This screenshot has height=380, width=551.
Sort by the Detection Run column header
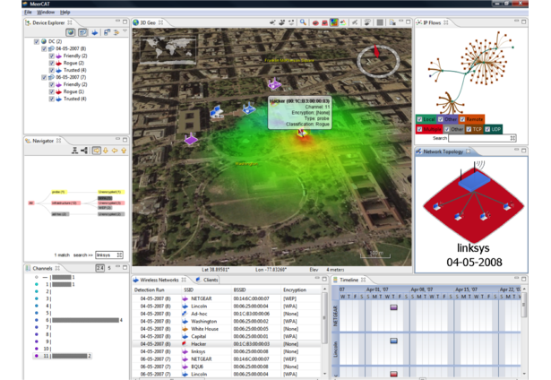pyautogui.click(x=150, y=290)
